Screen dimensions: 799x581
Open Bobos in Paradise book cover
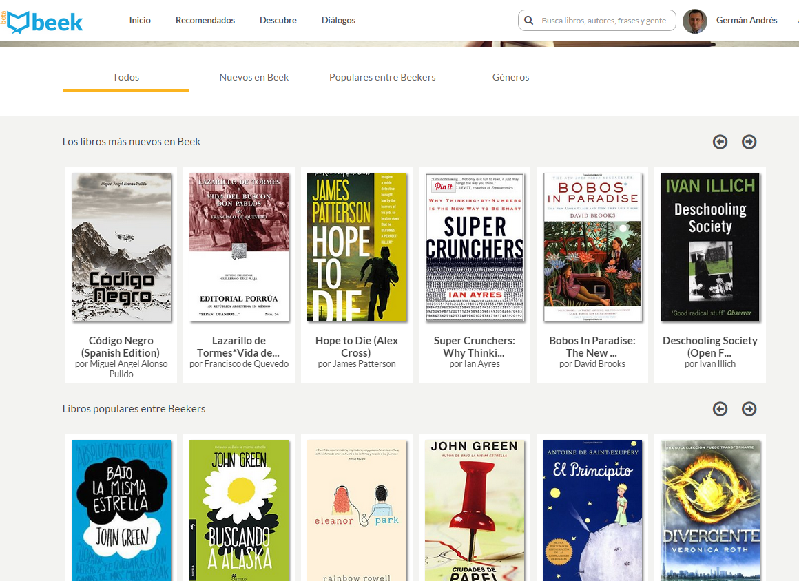click(592, 247)
